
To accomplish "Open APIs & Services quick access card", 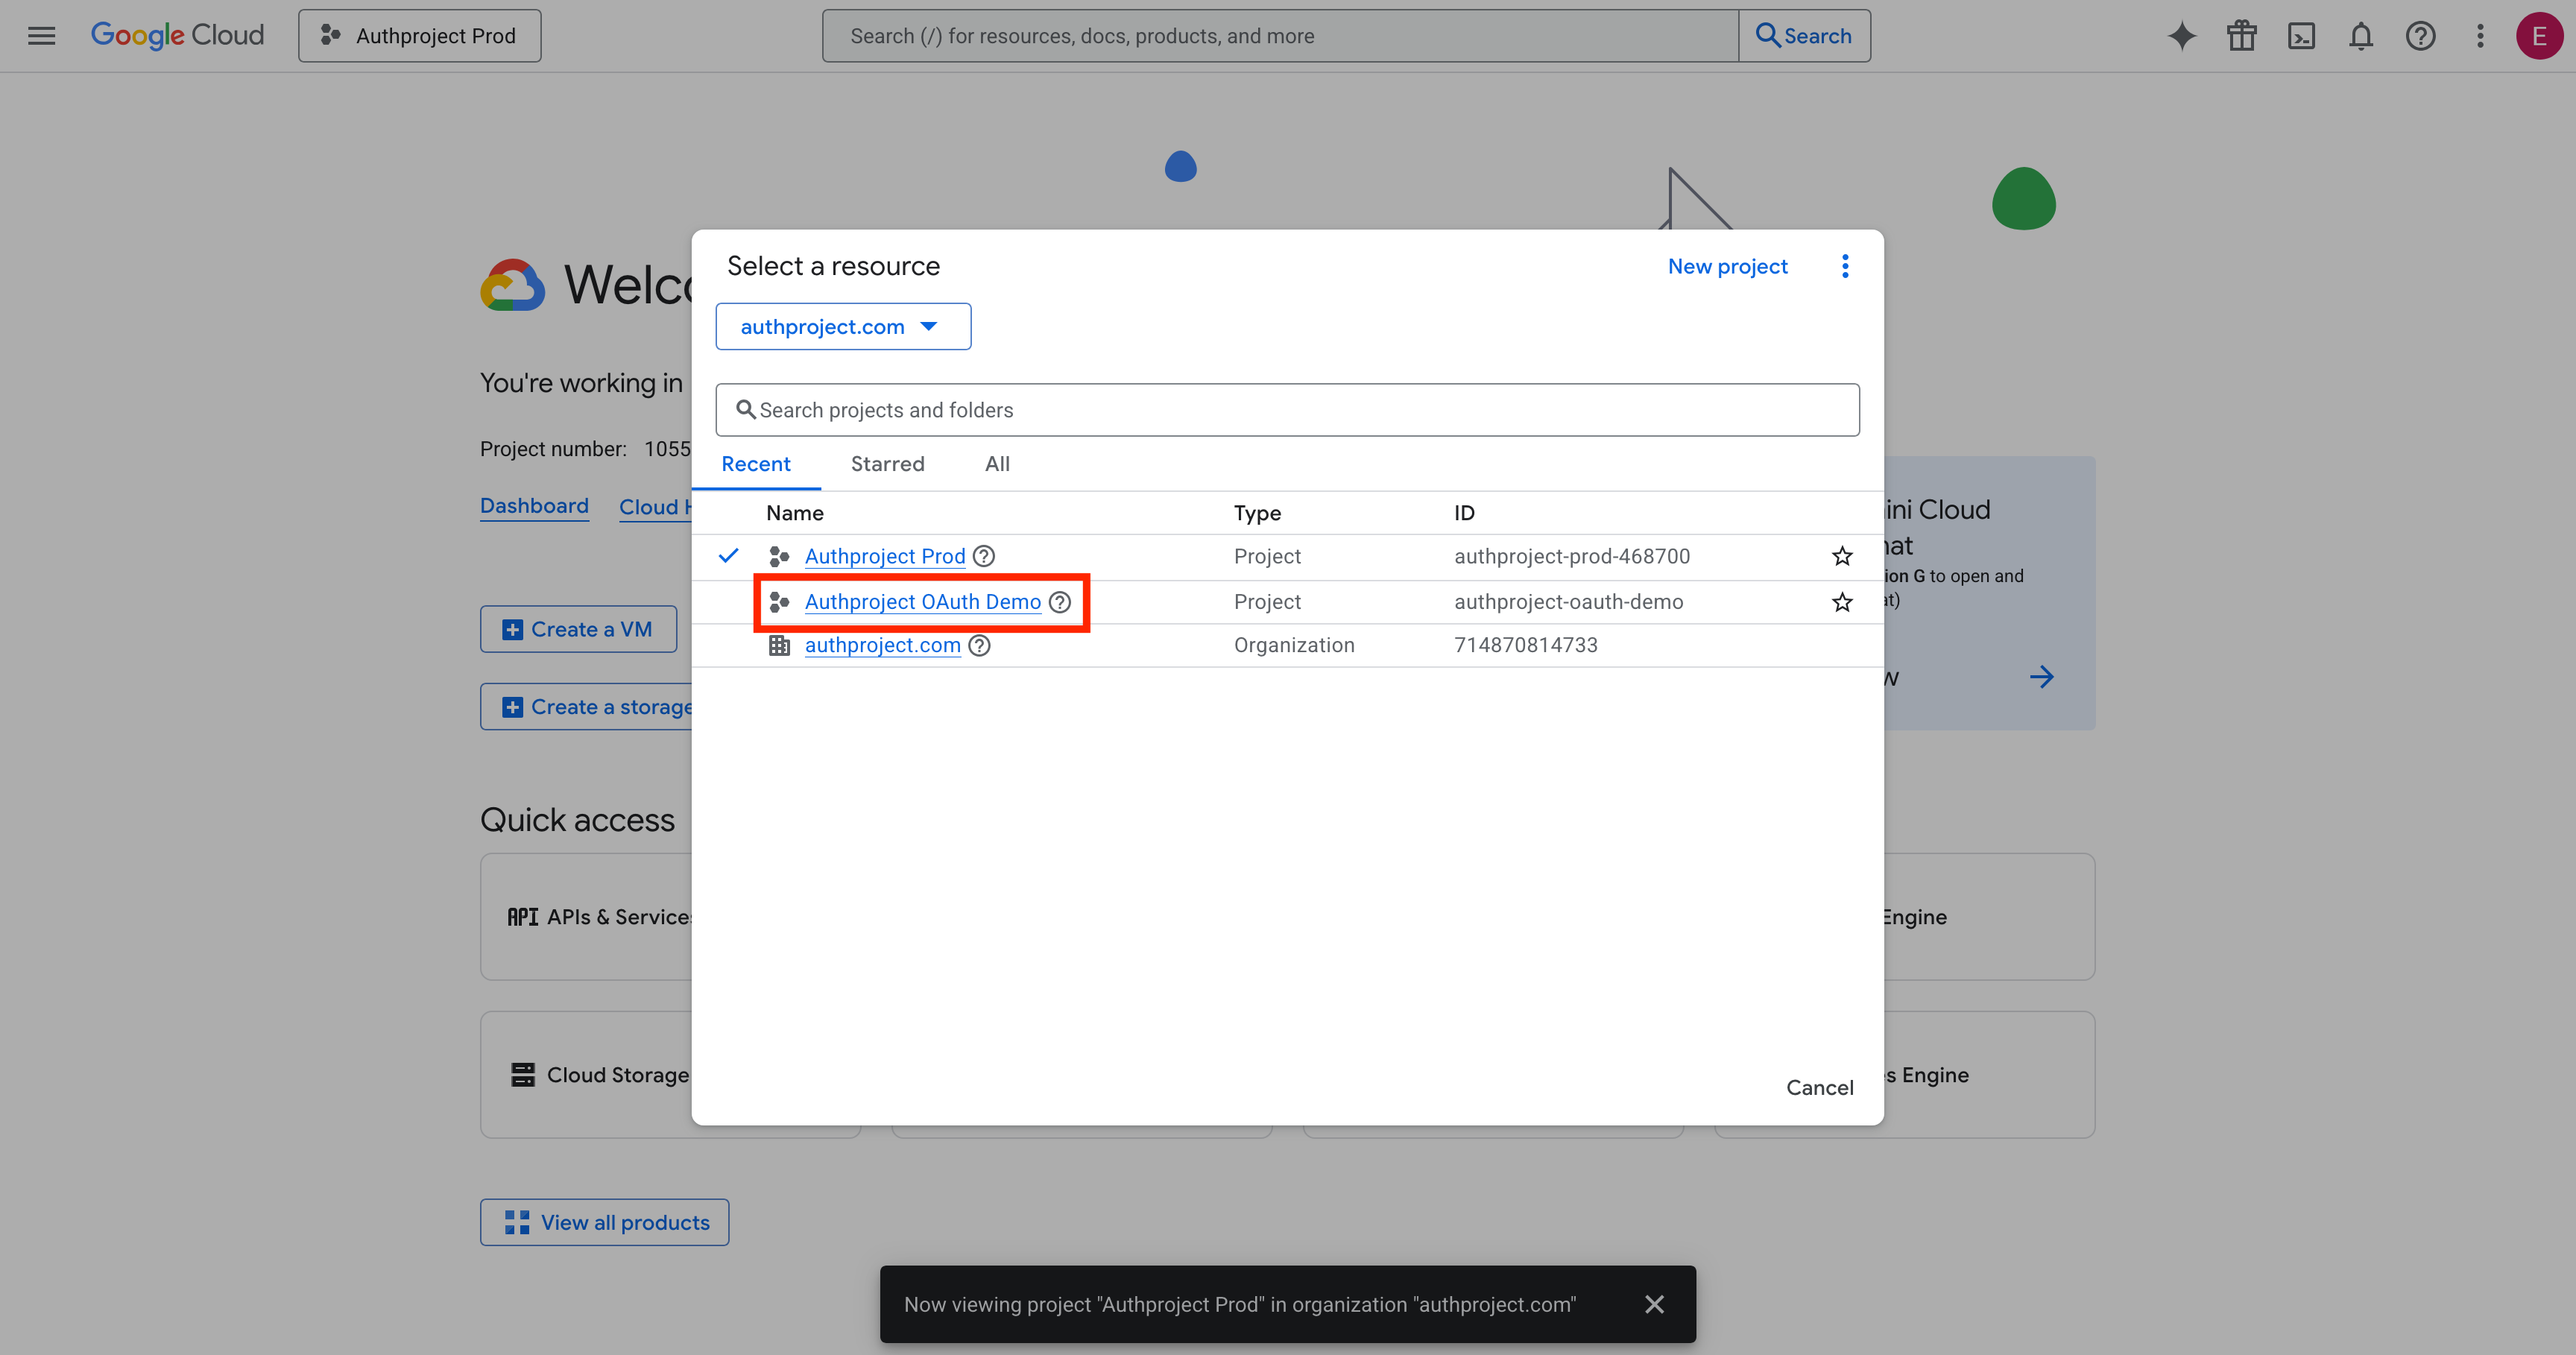I will point(586,917).
